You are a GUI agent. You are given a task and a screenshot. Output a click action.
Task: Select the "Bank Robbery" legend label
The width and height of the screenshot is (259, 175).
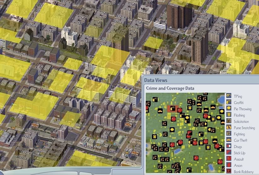click(244, 172)
